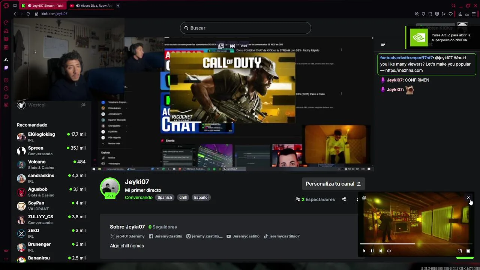Open Brunenger recommended channel
This screenshot has height=270, width=480.
[x=51, y=247]
